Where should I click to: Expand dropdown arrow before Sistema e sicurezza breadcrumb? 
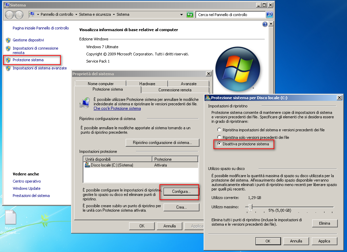click(x=76, y=15)
